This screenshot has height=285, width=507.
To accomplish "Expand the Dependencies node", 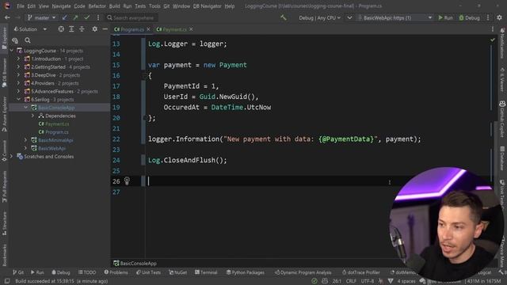I will point(32,116).
